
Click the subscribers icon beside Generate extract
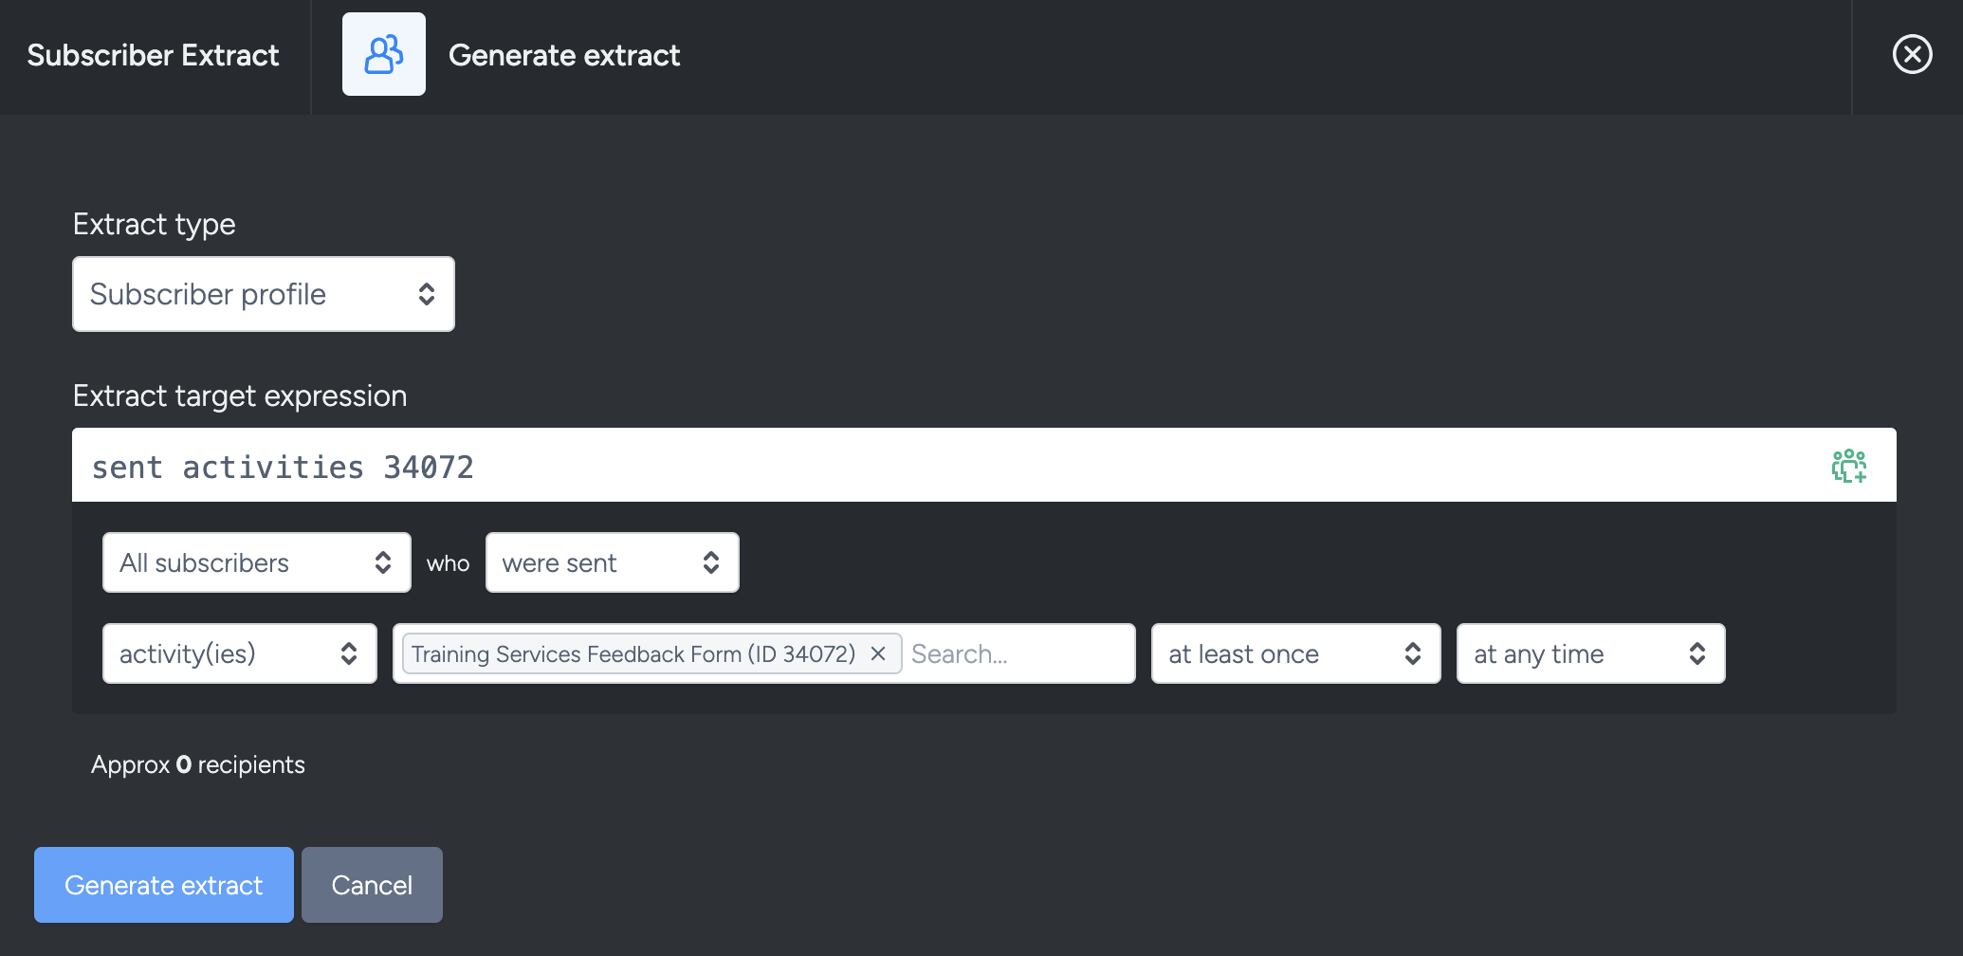point(383,55)
